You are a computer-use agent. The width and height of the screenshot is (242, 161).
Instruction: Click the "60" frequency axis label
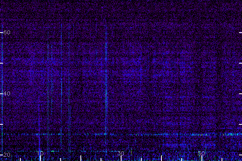click(x=7, y=32)
